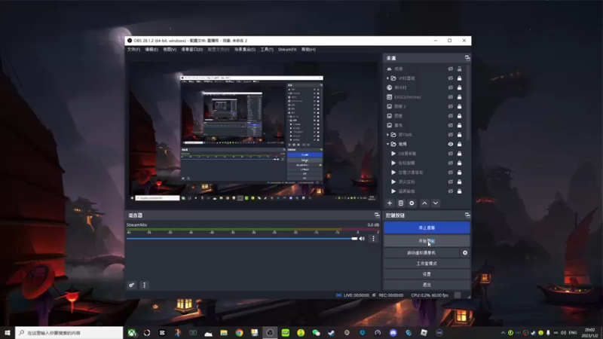Open the 编辑(E) menu

pyautogui.click(x=152, y=50)
